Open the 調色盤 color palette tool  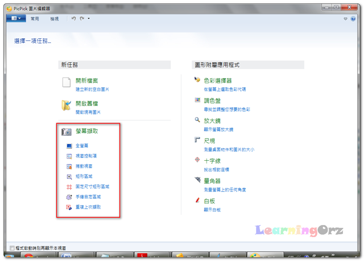click(212, 101)
